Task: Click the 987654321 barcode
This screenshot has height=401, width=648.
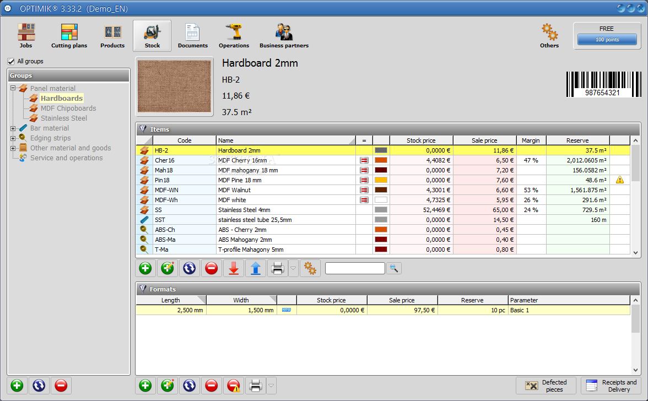Action: pos(603,84)
